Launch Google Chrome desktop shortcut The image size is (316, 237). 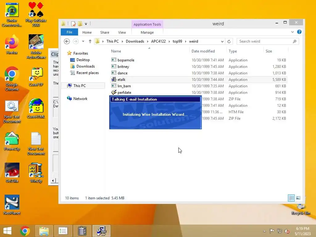click(x=12, y=79)
